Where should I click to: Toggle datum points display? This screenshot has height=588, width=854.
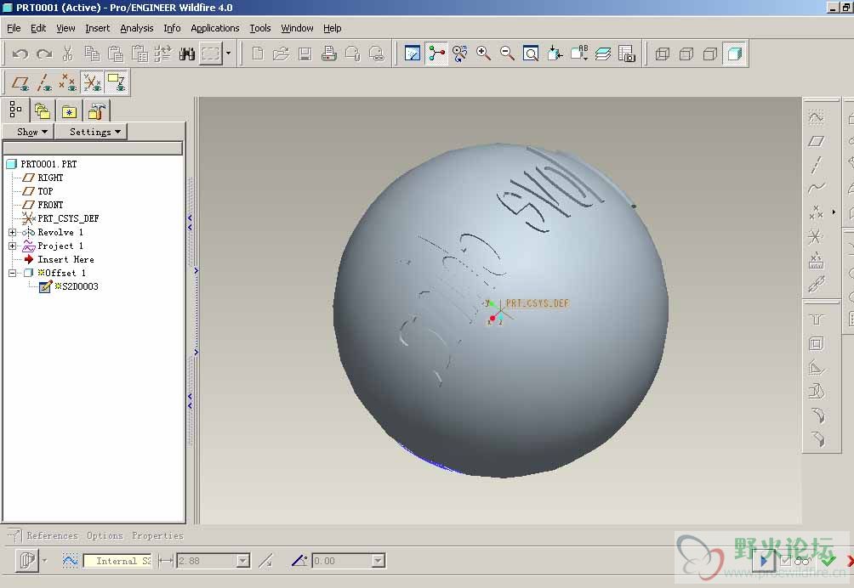click(x=68, y=82)
